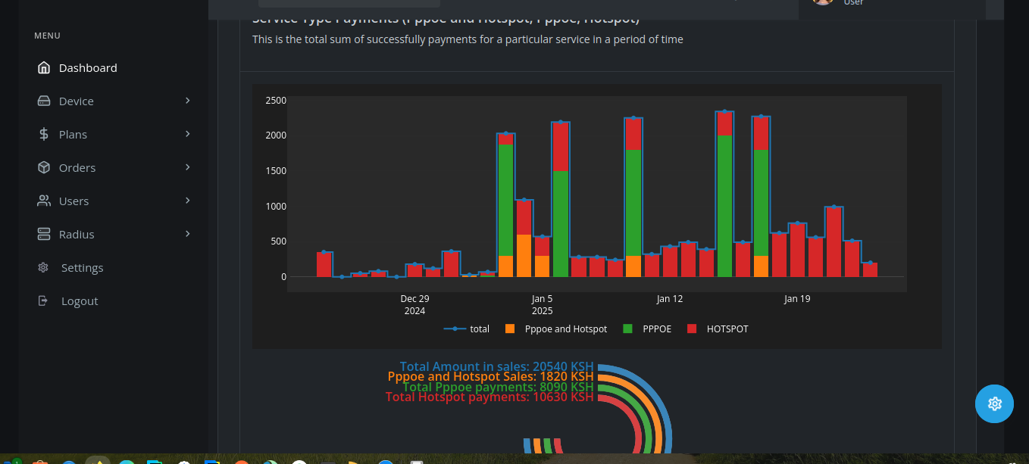Click the floating blue gear button
1029x464 pixels.
click(x=994, y=403)
